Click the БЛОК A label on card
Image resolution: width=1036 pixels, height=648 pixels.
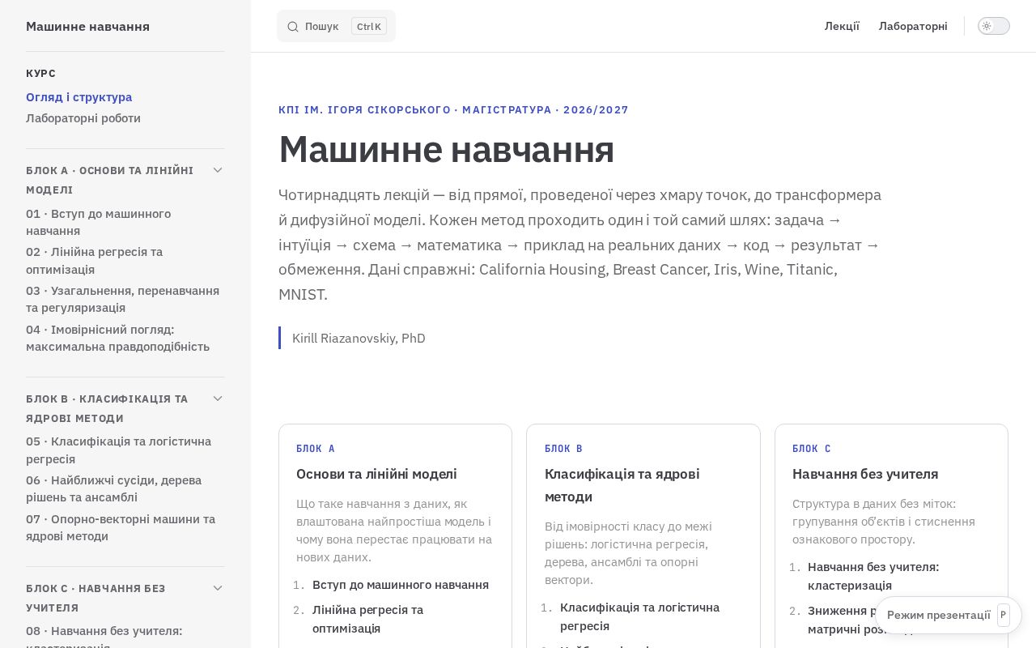[x=316, y=449]
